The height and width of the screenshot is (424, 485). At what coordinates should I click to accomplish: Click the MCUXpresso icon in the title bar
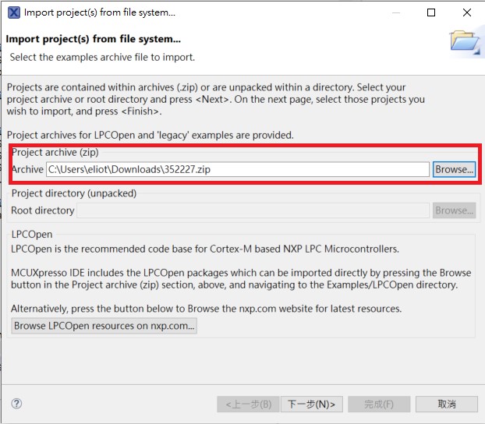click(x=13, y=12)
